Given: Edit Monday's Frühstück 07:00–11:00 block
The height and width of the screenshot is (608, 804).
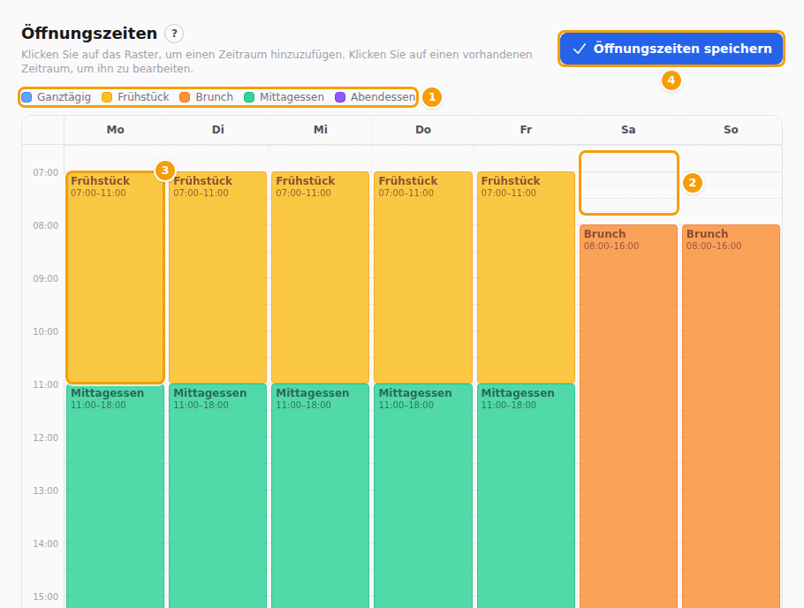Looking at the screenshot, I should [116, 277].
